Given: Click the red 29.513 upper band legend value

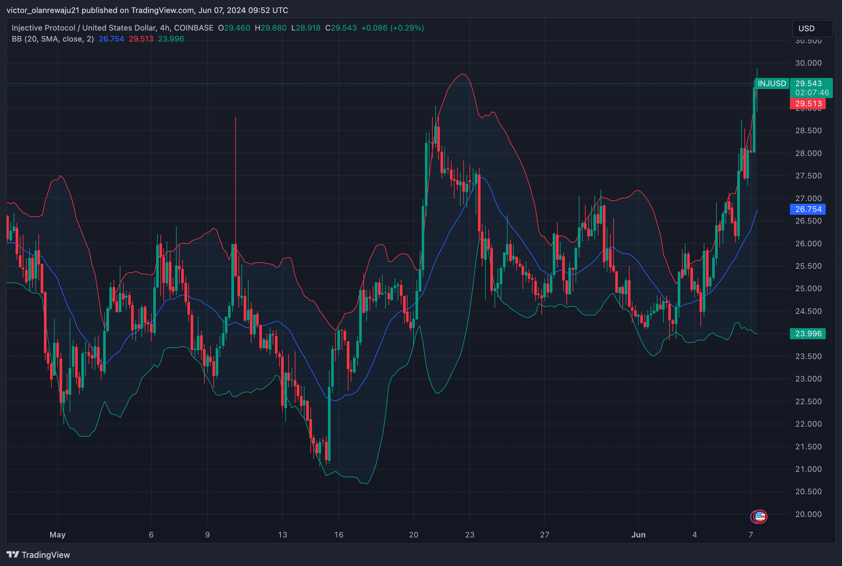Looking at the screenshot, I should click(141, 39).
